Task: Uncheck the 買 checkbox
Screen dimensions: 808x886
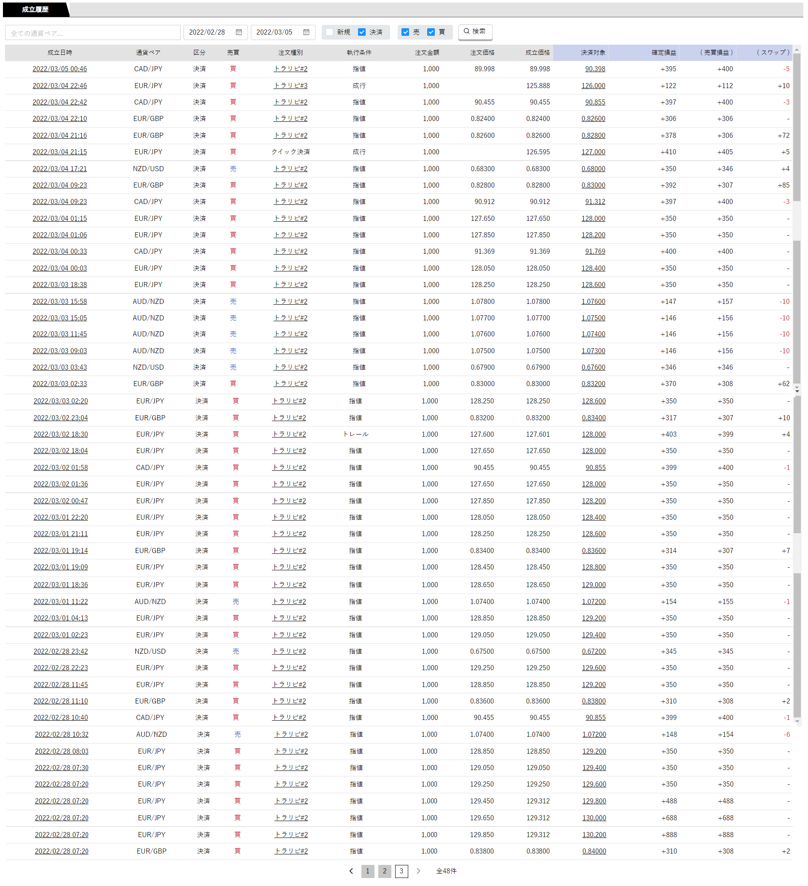Action: click(x=431, y=32)
